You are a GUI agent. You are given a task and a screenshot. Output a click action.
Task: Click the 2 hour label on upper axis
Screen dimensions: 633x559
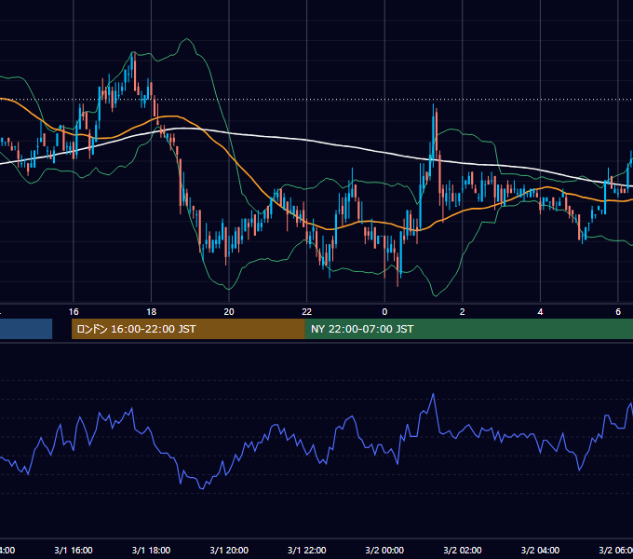coord(463,312)
